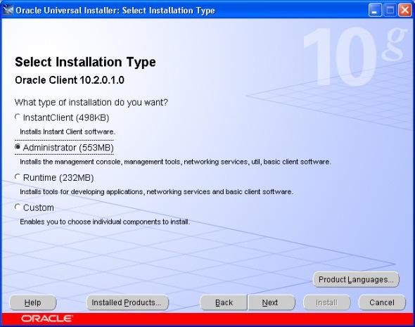Click the greyed Install button

pyautogui.click(x=327, y=302)
